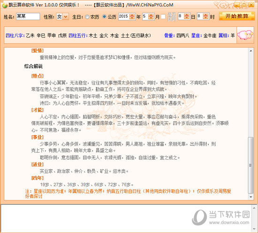Click the results pane scrollbar thumb
The image size is (258, 233).
[x=251, y=165]
